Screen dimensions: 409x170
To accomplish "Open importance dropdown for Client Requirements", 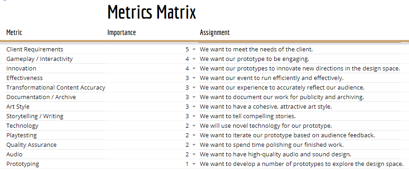I will [194, 50].
